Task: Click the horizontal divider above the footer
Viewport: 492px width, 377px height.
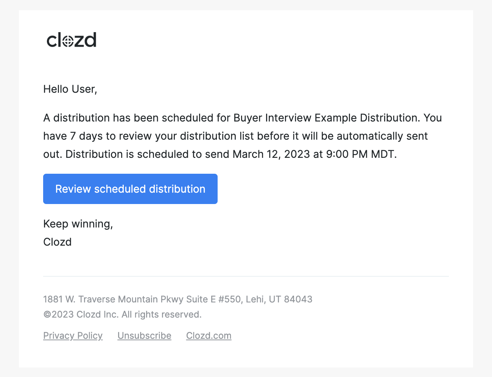Action: click(x=246, y=276)
